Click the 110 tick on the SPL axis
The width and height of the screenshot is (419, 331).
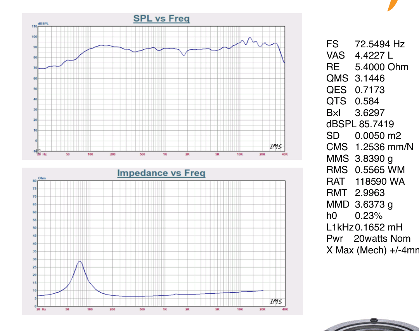pos(35,26)
